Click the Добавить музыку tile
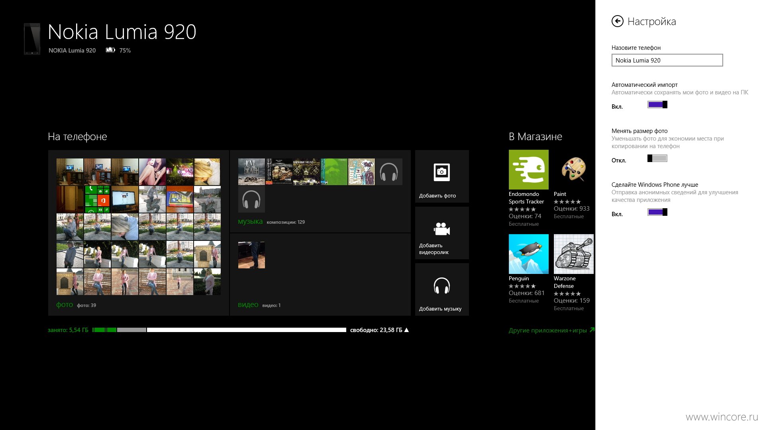The width and height of the screenshot is (765, 430). point(442,289)
